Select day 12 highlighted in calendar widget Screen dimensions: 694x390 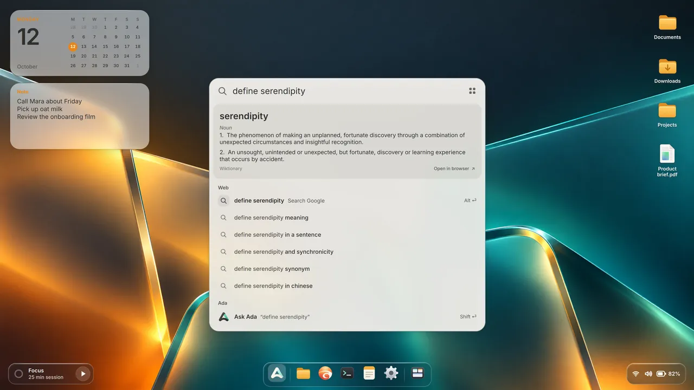point(73,47)
